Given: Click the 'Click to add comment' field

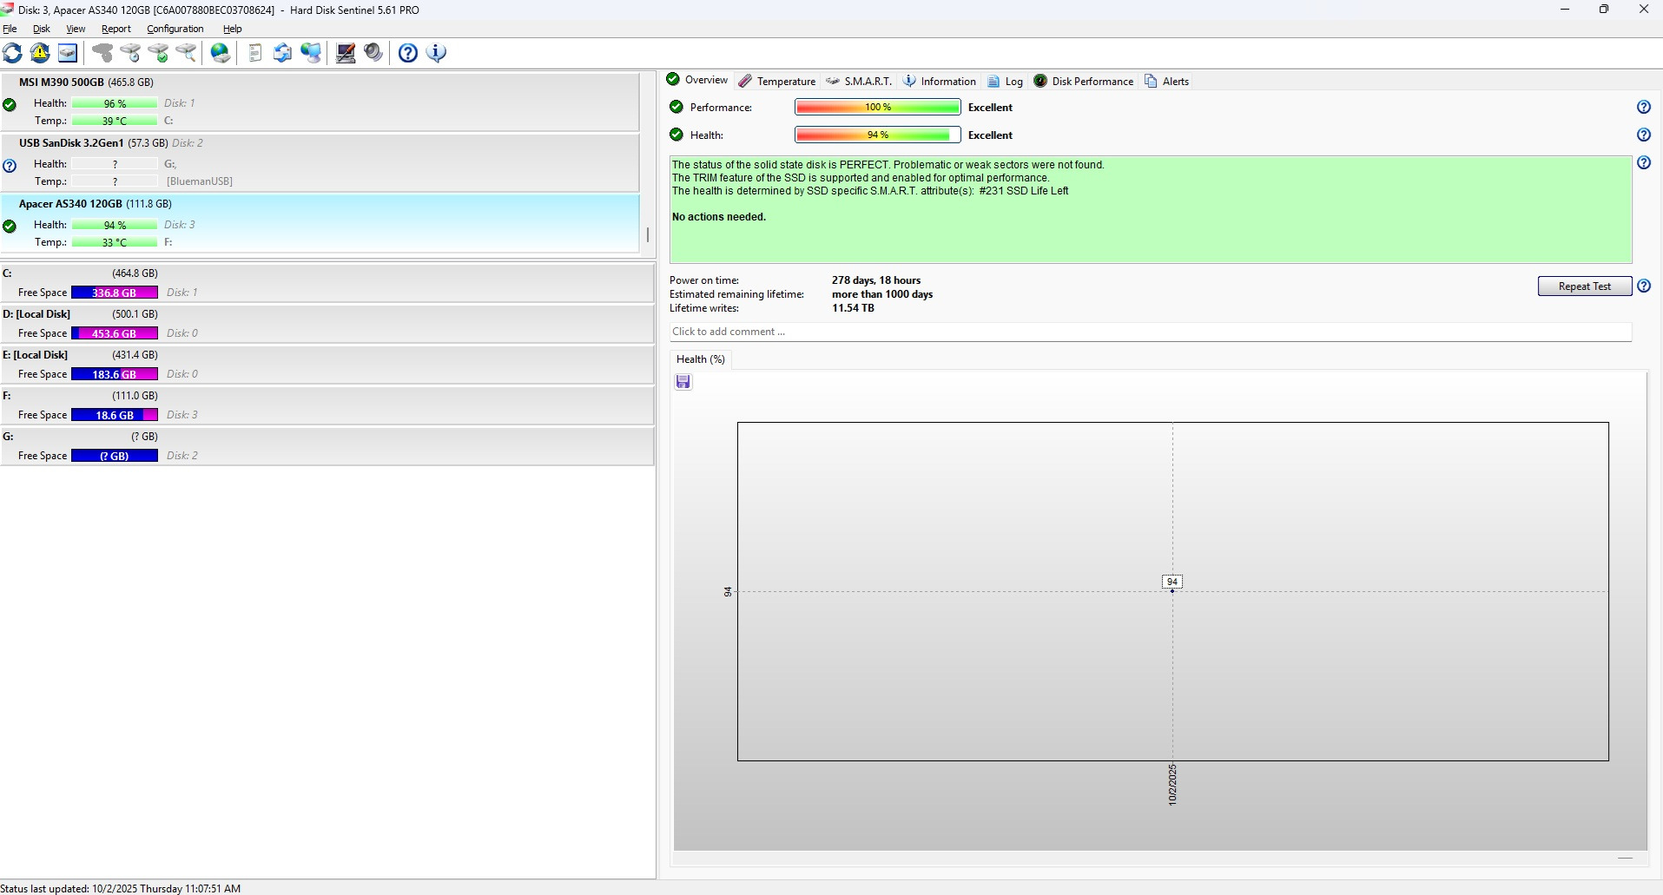Looking at the screenshot, I should click(1150, 332).
